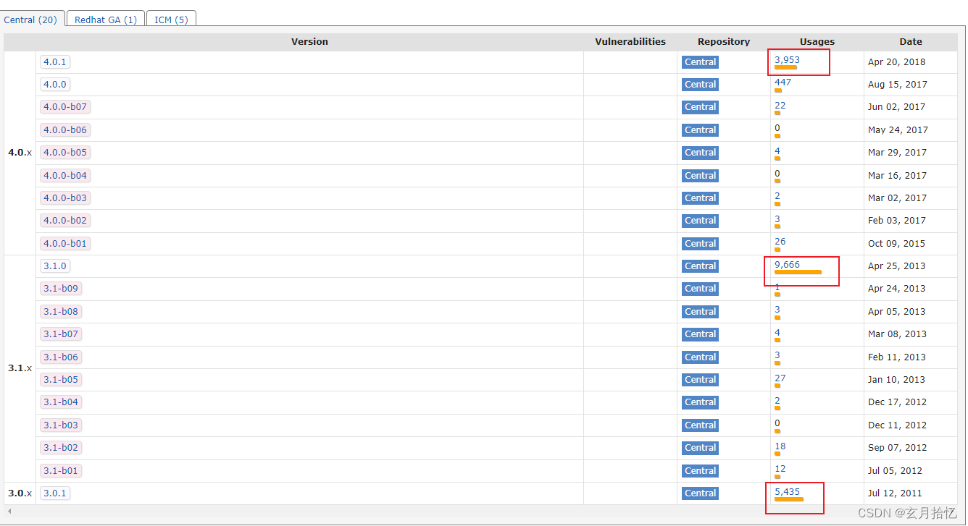
Task: Open 12 usages link for 3.1-b01
Action: click(780, 468)
